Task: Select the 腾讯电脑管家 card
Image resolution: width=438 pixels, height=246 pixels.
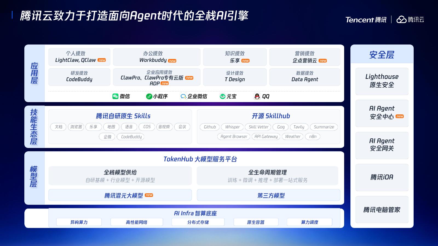Action: pyautogui.click(x=382, y=210)
